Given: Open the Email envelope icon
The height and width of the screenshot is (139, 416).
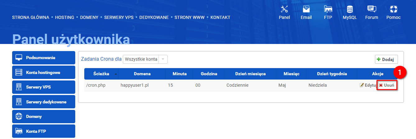Looking at the screenshot, I should (306, 9).
